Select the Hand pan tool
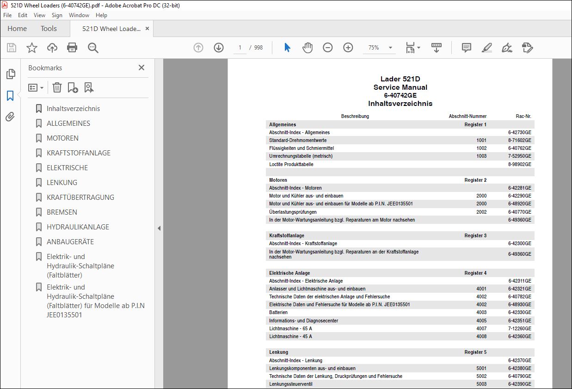The image size is (572, 389). coord(308,48)
